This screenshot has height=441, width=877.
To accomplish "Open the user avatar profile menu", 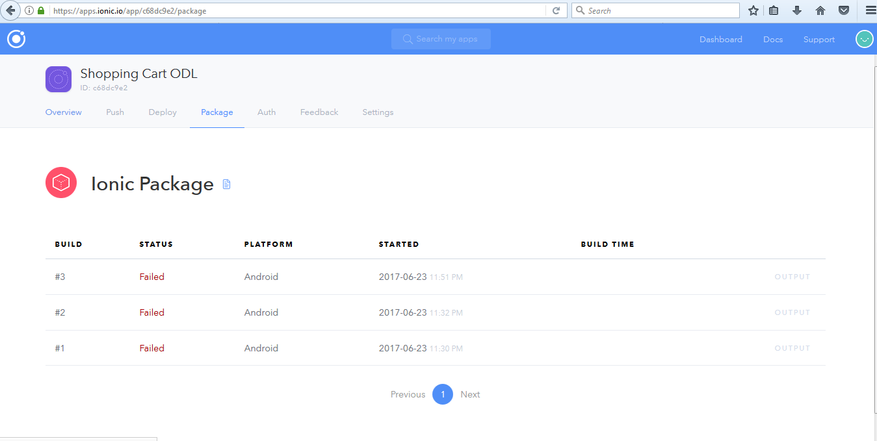I will [864, 39].
